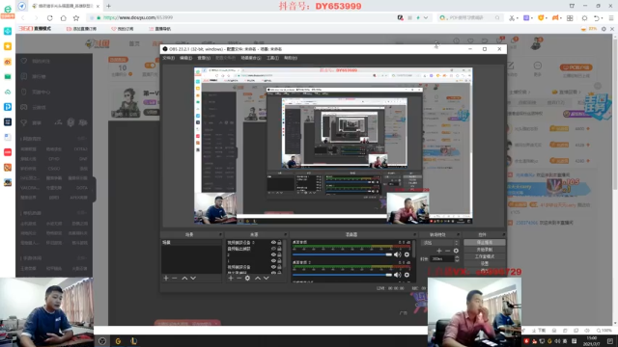The image size is (618, 347).
Task: Go to browser home page icon
Action: click(63, 17)
